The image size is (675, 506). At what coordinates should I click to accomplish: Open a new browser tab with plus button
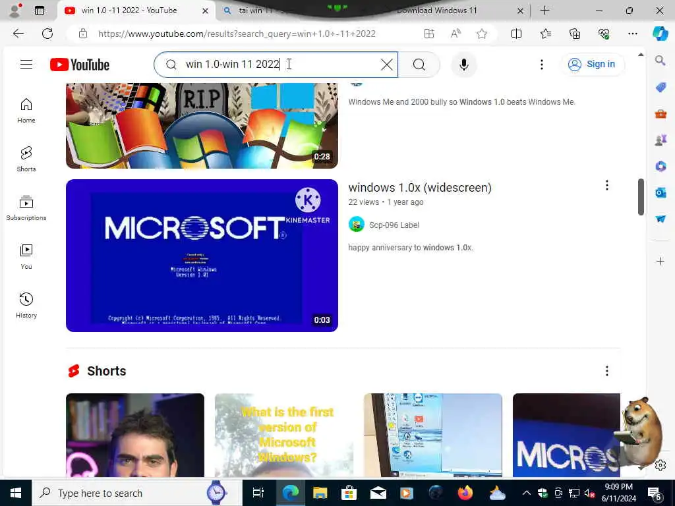[544, 11]
